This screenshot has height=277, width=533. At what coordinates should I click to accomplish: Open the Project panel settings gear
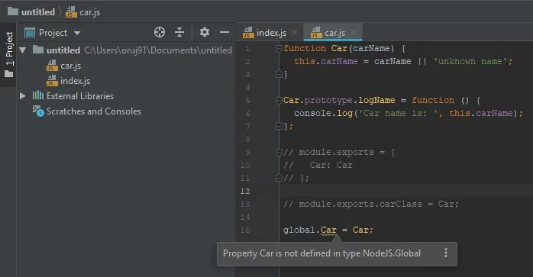[205, 32]
